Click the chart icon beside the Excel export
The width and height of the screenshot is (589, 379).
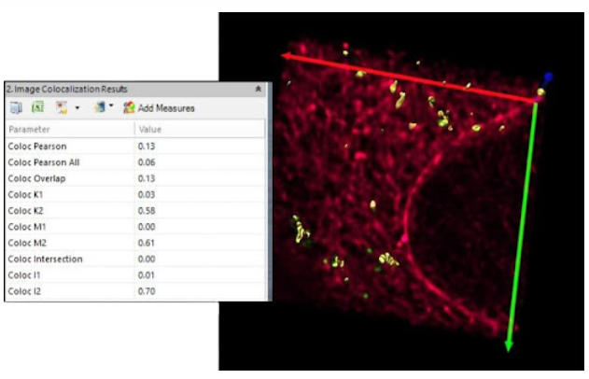pyautogui.click(x=62, y=107)
